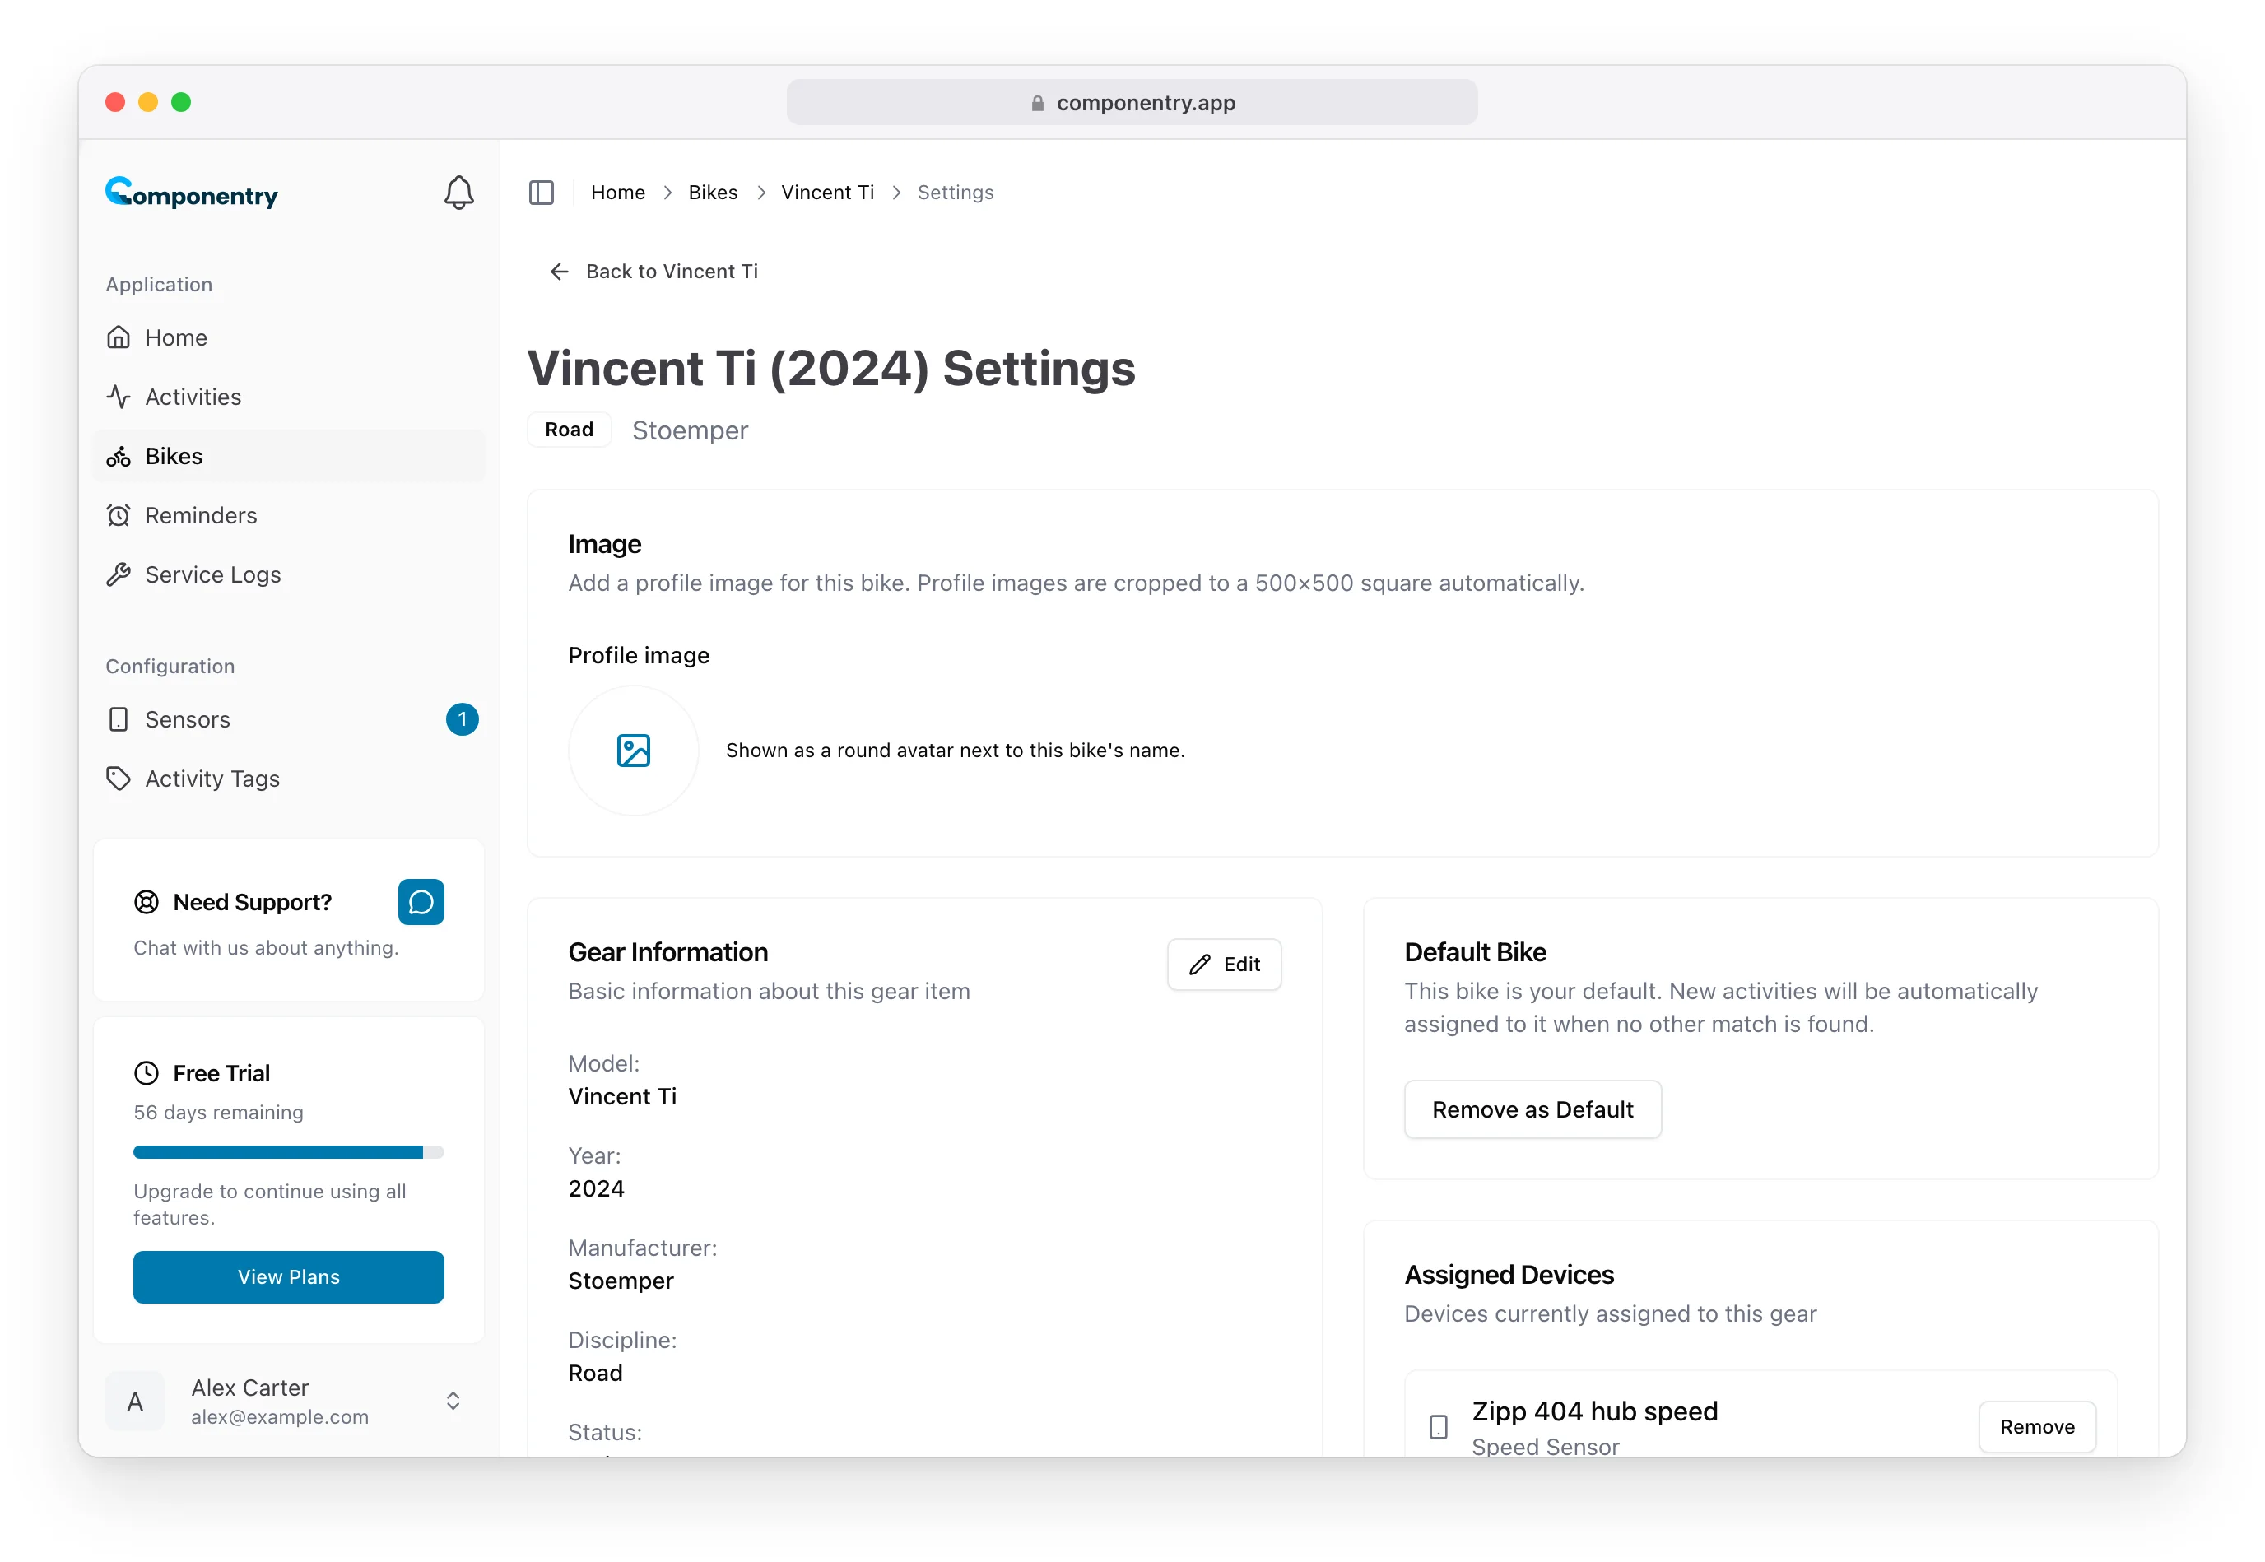This screenshot has width=2265, height=1562.
Task: Open Activities in the sidebar
Action: pyautogui.click(x=289, y=397)
